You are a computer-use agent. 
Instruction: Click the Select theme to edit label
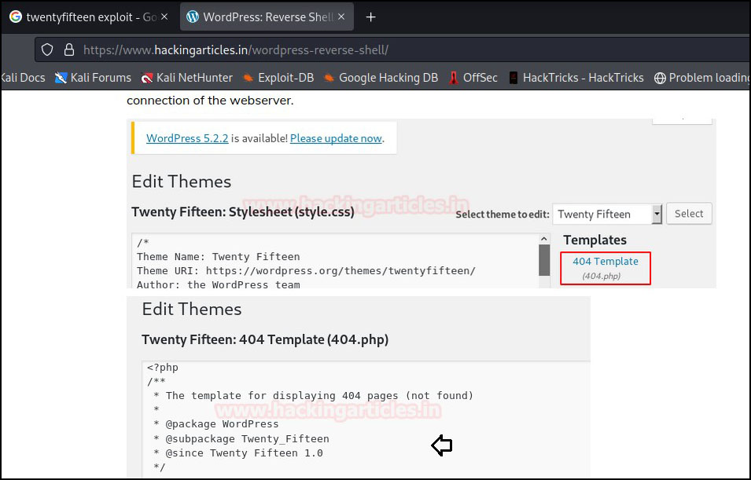[x=503, y=214]
